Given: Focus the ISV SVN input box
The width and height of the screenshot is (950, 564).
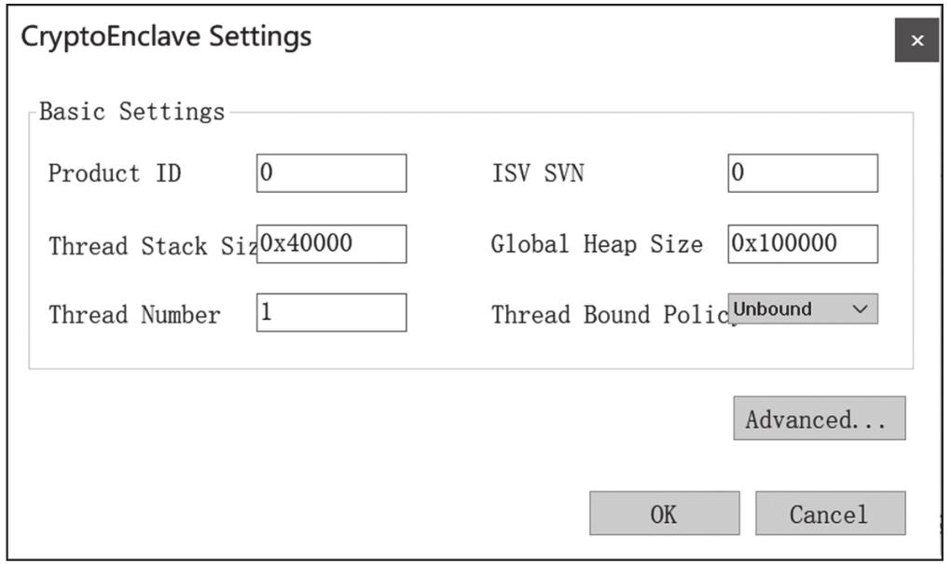Looking at the screenshot, I should (803, 173).
